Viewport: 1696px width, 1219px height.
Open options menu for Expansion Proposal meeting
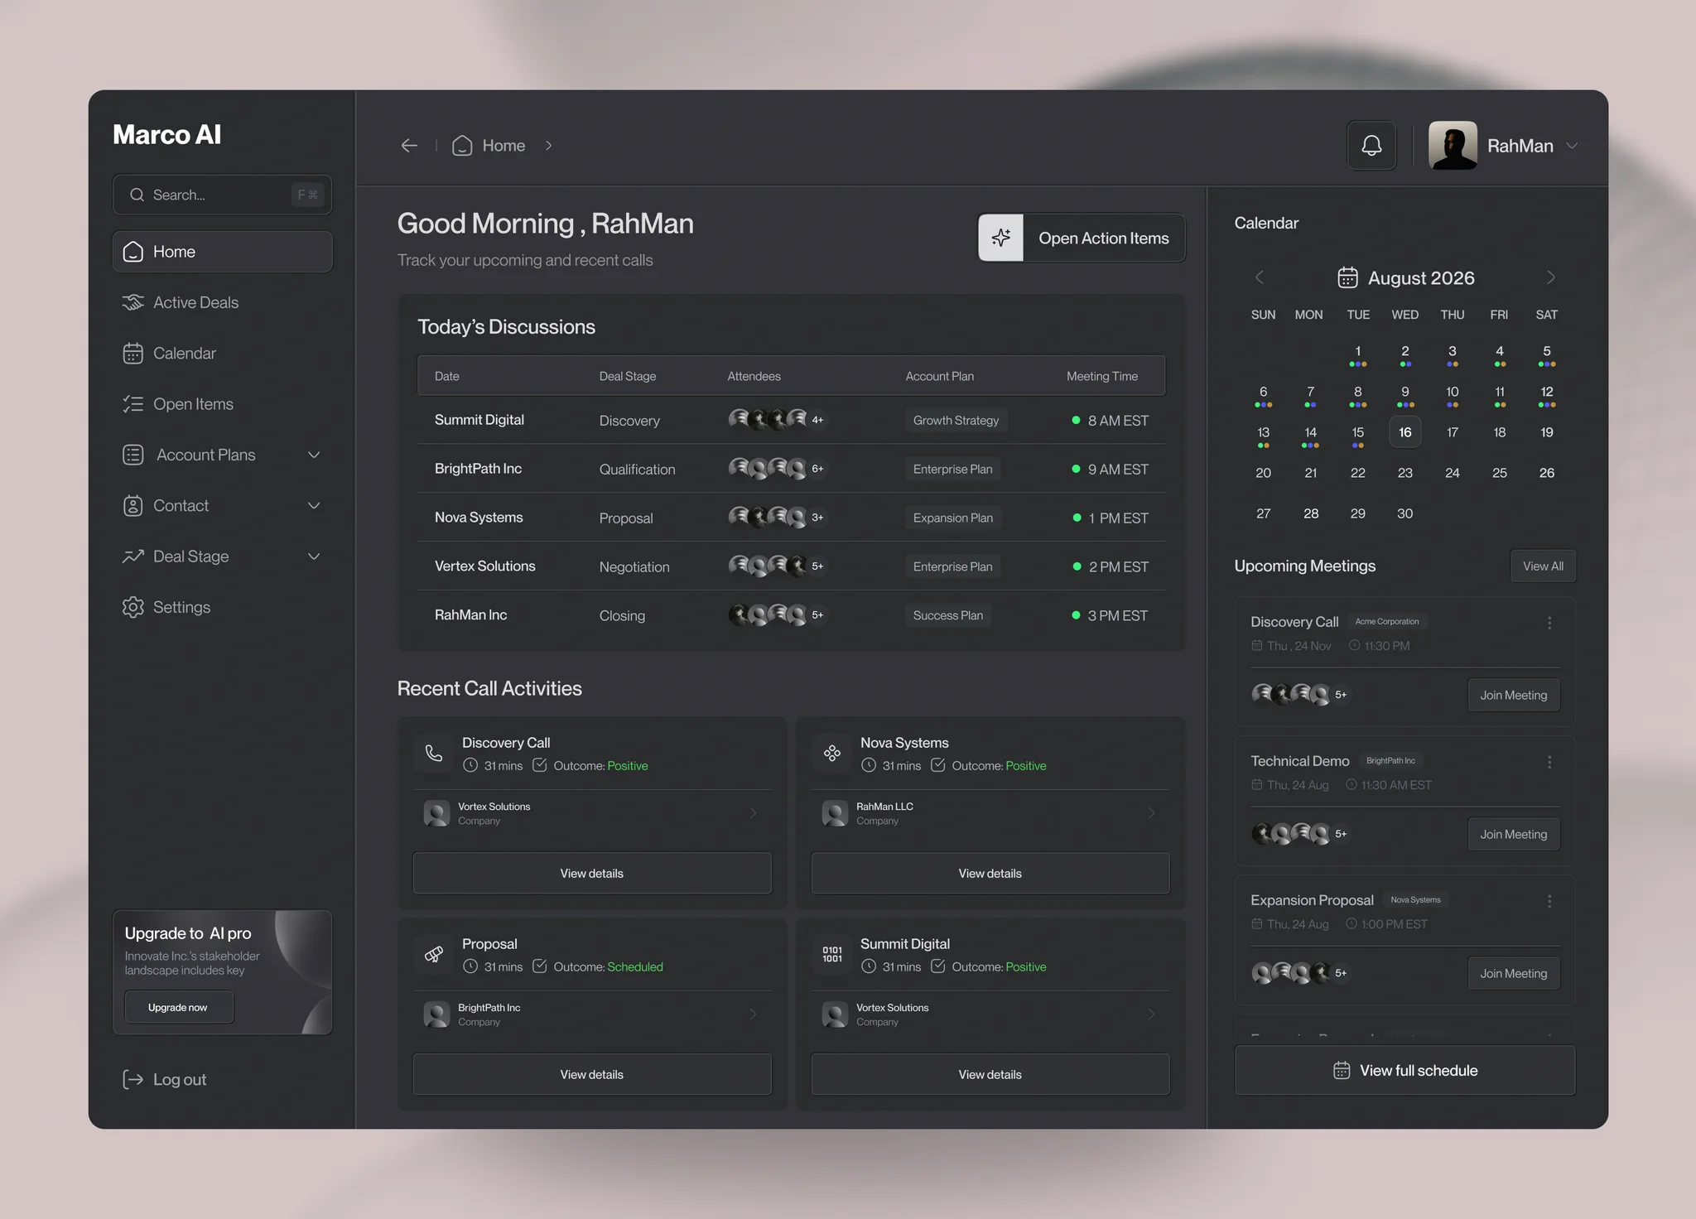(x=1549, y=901)
